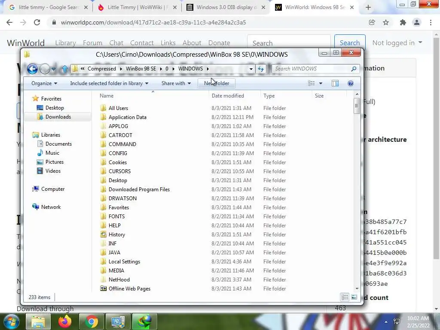Viewport: 440px width, 330px height.
Task: Click the New folder button
Action: click(x=217, y=83)
